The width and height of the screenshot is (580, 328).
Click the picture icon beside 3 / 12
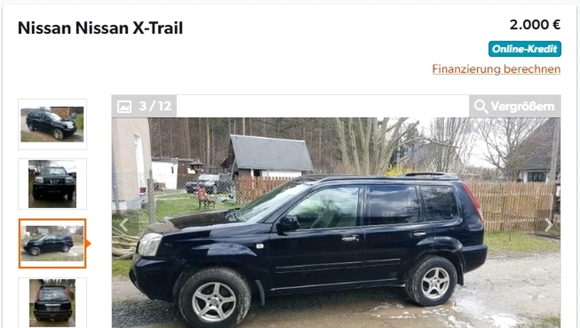tap(124, 106)
